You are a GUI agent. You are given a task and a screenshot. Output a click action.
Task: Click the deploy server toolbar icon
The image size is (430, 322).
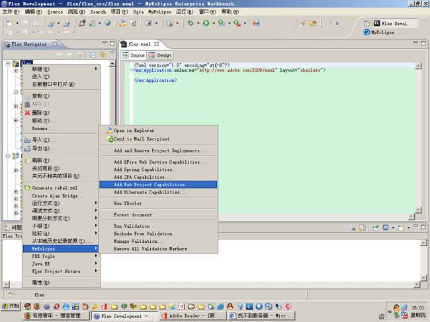point(82,23)
